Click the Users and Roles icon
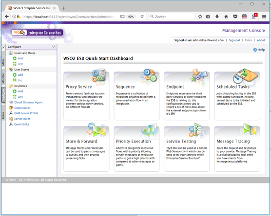The height and width of the screenshot is (216, 271). (11, 53)
